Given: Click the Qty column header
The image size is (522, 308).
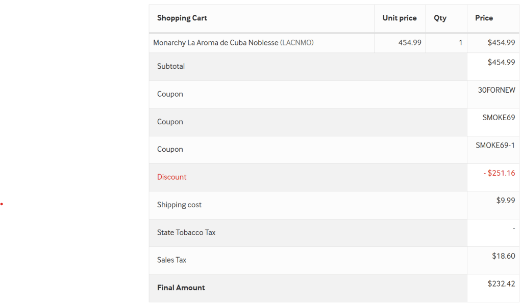Looking at the screenshot, I should tap(440, 18).
